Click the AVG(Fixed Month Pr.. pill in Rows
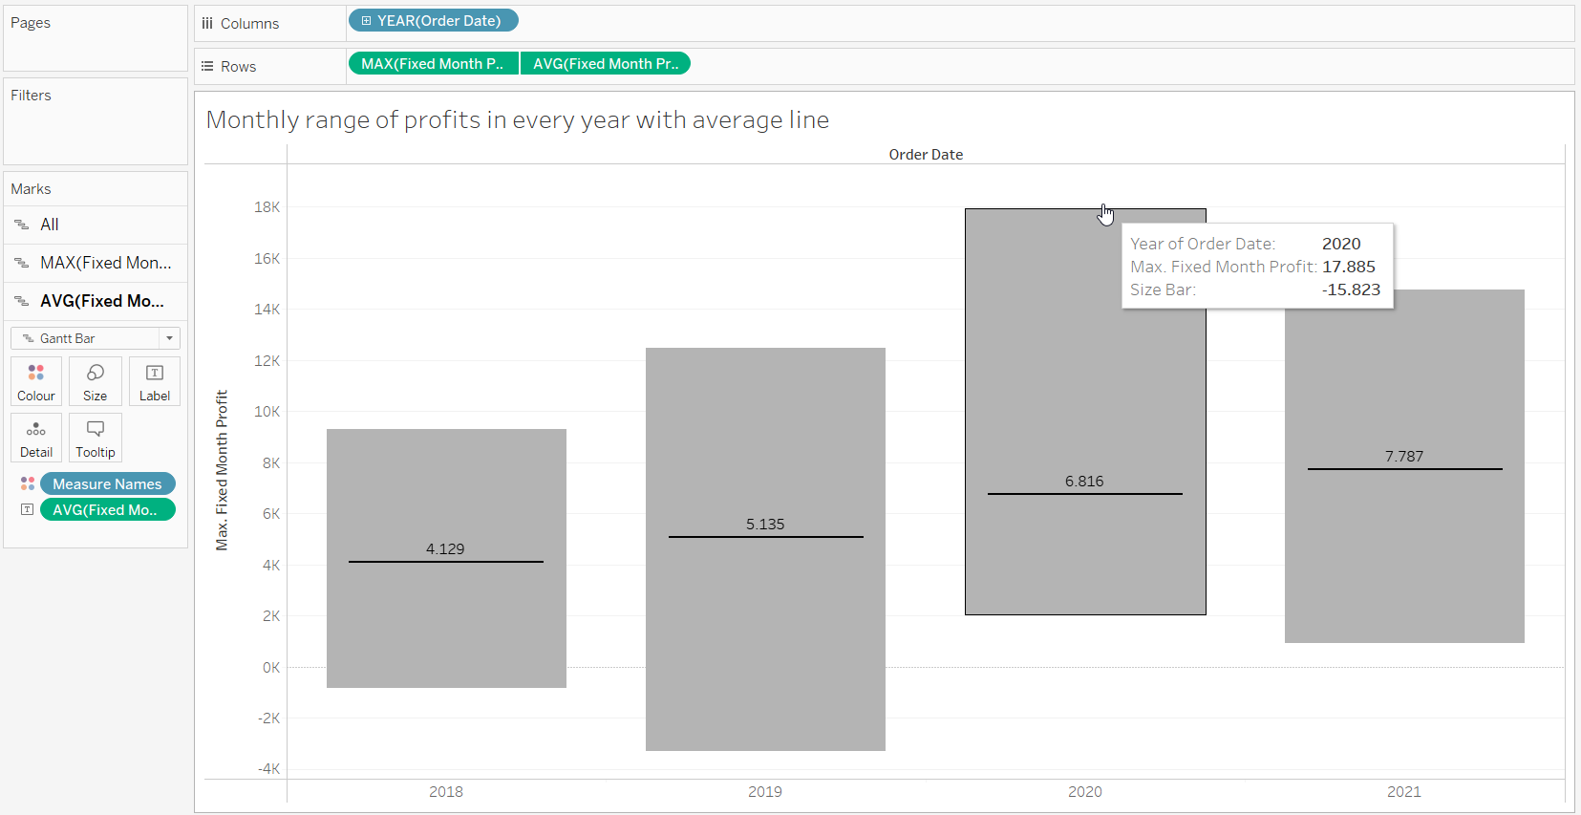This screenshot has height=815, width=1581. click(605, 63)
